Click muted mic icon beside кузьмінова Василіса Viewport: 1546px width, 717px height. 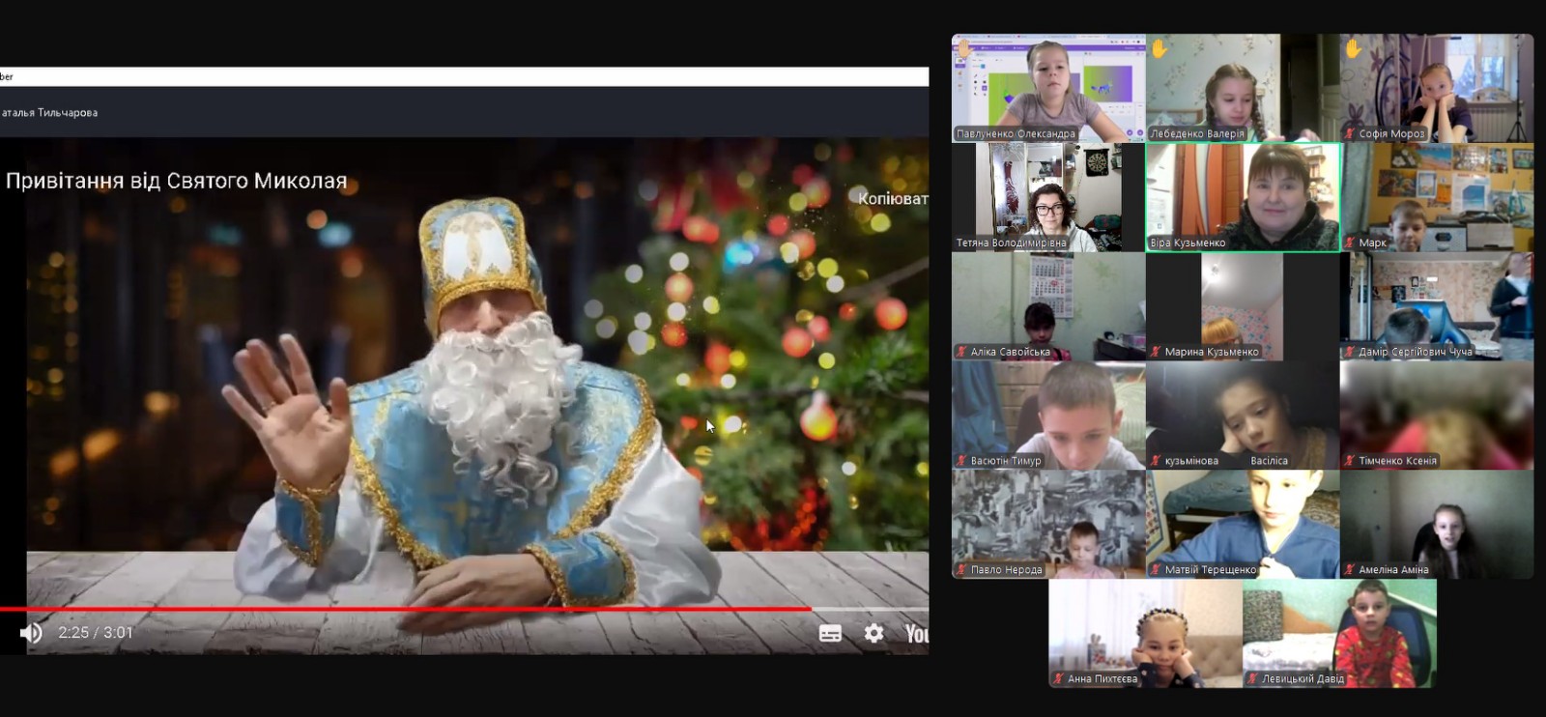1156,461
